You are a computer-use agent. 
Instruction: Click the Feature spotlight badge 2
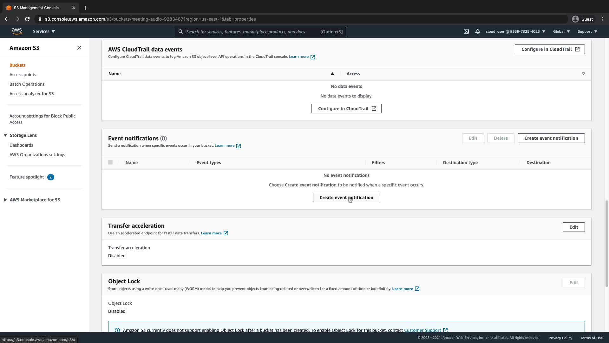[x=50, y=177]
